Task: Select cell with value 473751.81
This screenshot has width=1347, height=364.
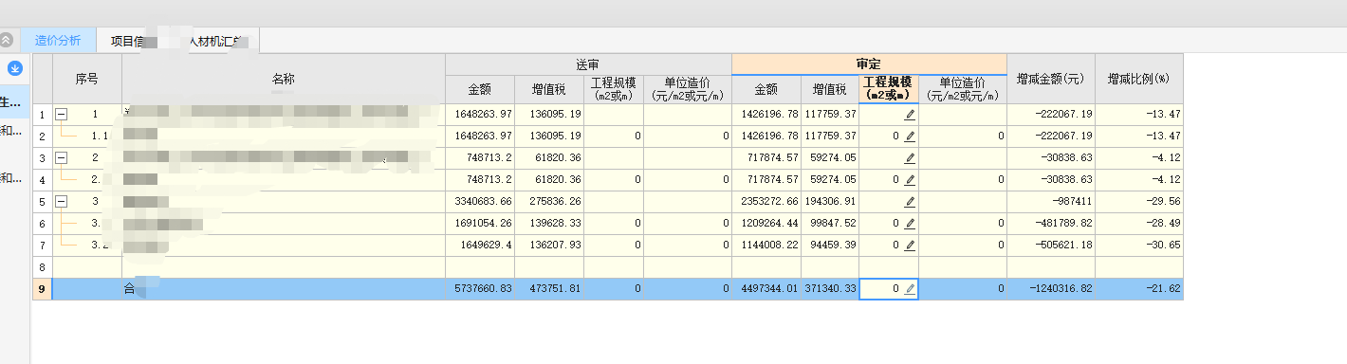Action: [x=549, y=288]
